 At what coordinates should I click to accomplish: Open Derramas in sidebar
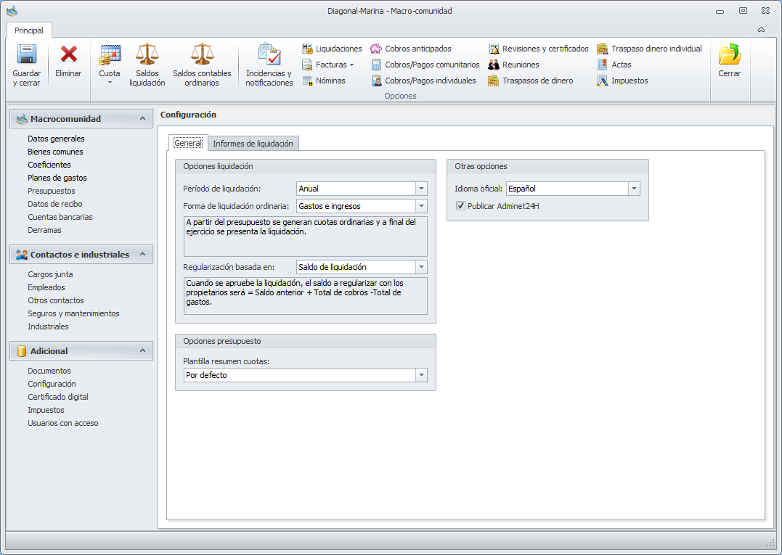tap(44, 230)
